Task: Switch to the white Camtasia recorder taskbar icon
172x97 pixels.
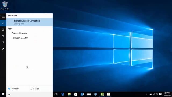Action: tap(109, 94)
